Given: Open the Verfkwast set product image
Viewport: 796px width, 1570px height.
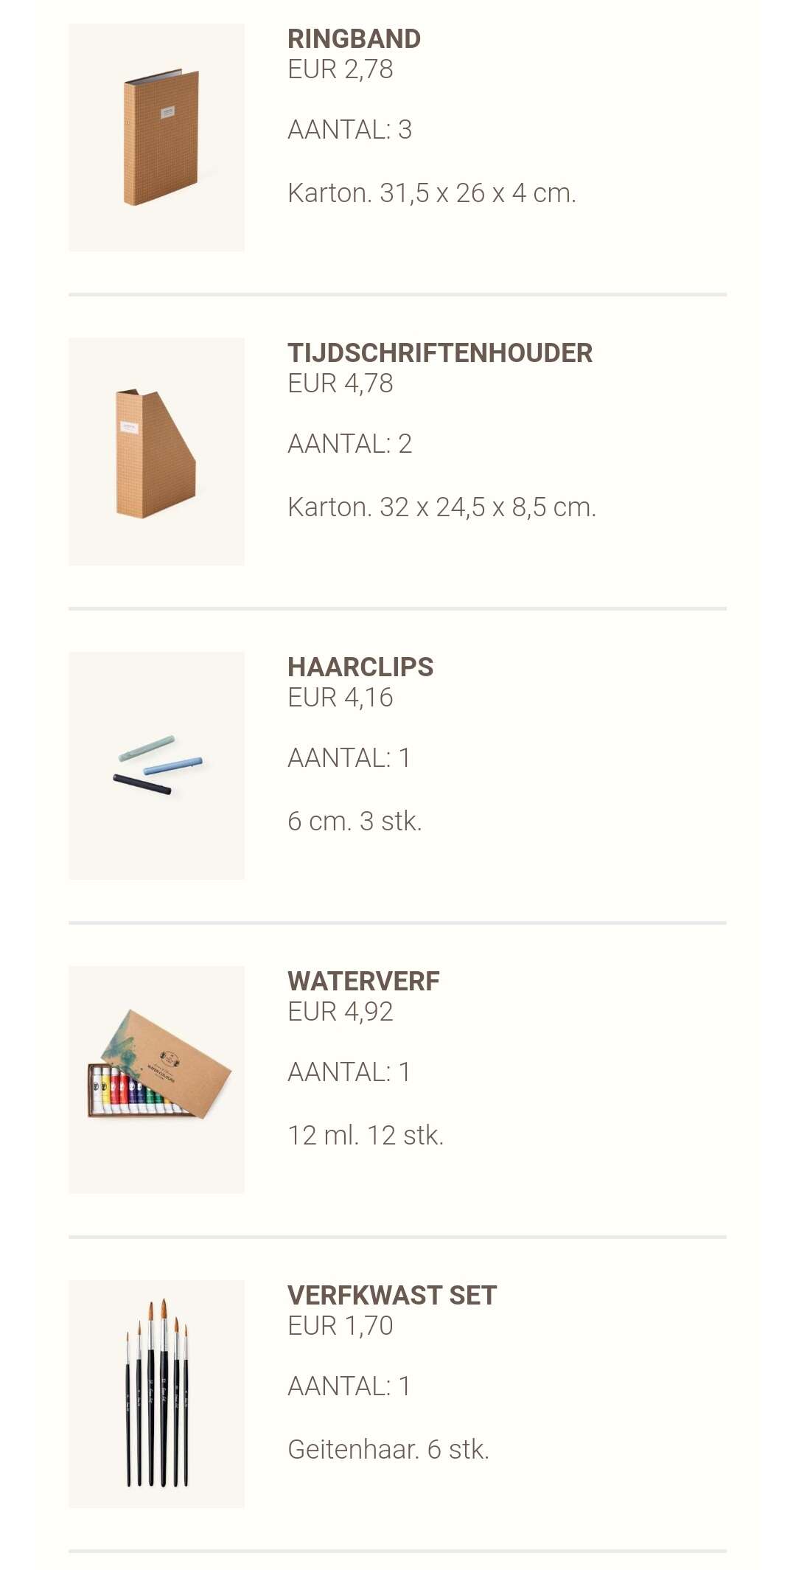Looking at the screenshot, I should (x=156, y=1394).
